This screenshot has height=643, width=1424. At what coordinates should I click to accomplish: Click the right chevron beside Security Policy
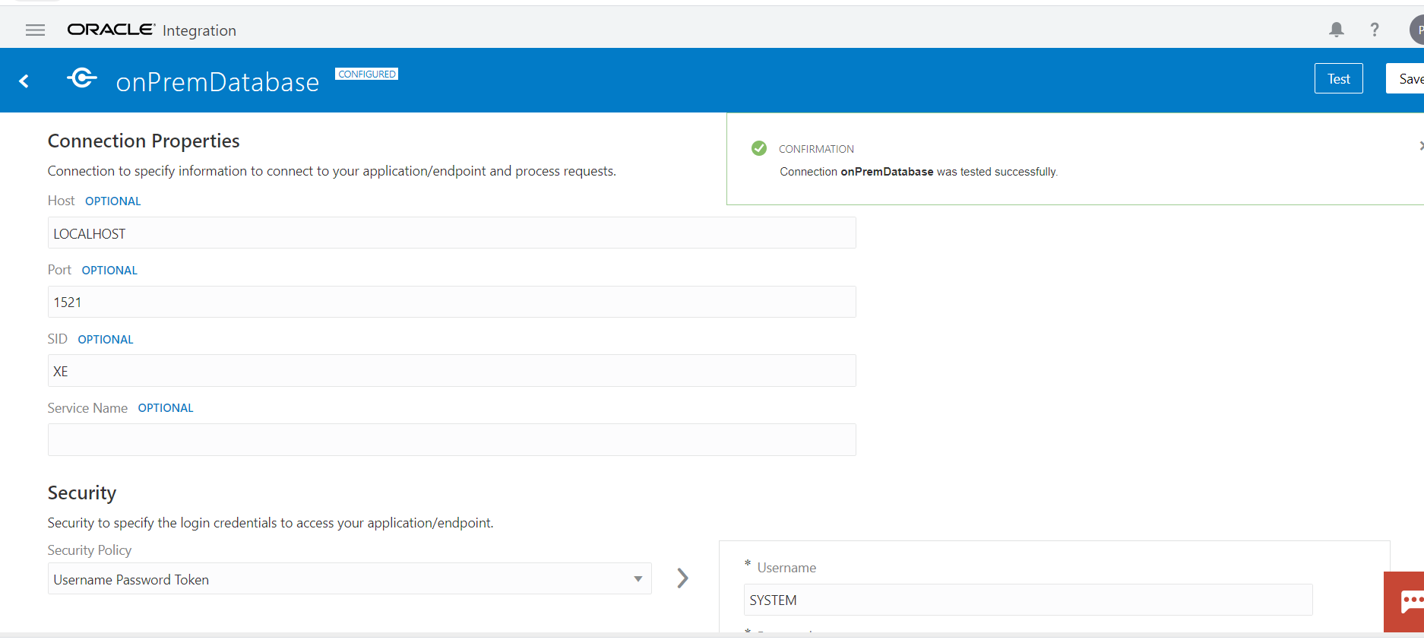click(682, 578)
